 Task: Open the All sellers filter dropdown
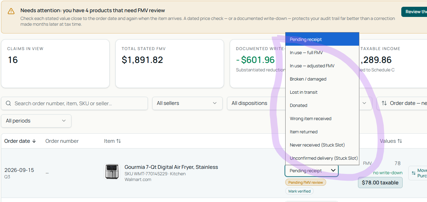coord(187,103)
